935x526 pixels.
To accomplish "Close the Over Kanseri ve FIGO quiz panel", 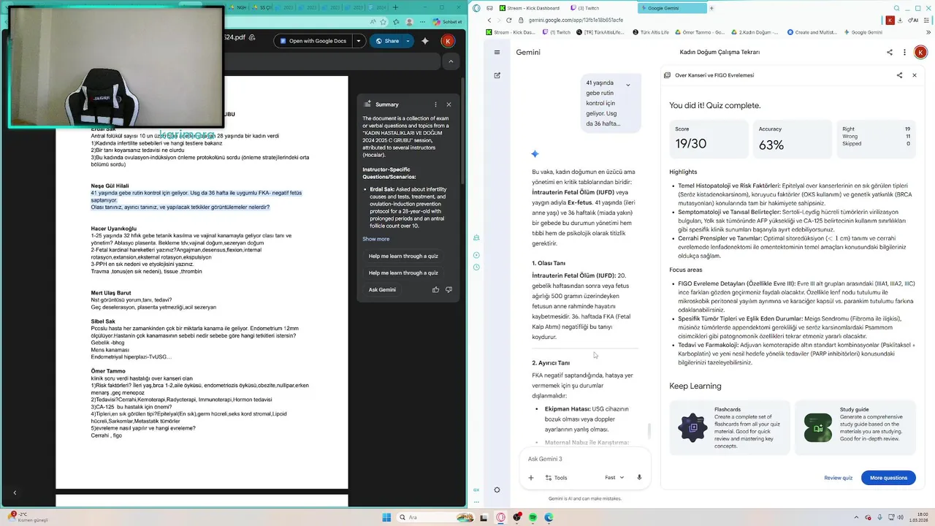I will [914, 75].
